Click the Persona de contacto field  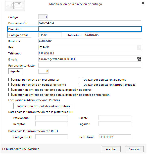click(x=90, y=65)
